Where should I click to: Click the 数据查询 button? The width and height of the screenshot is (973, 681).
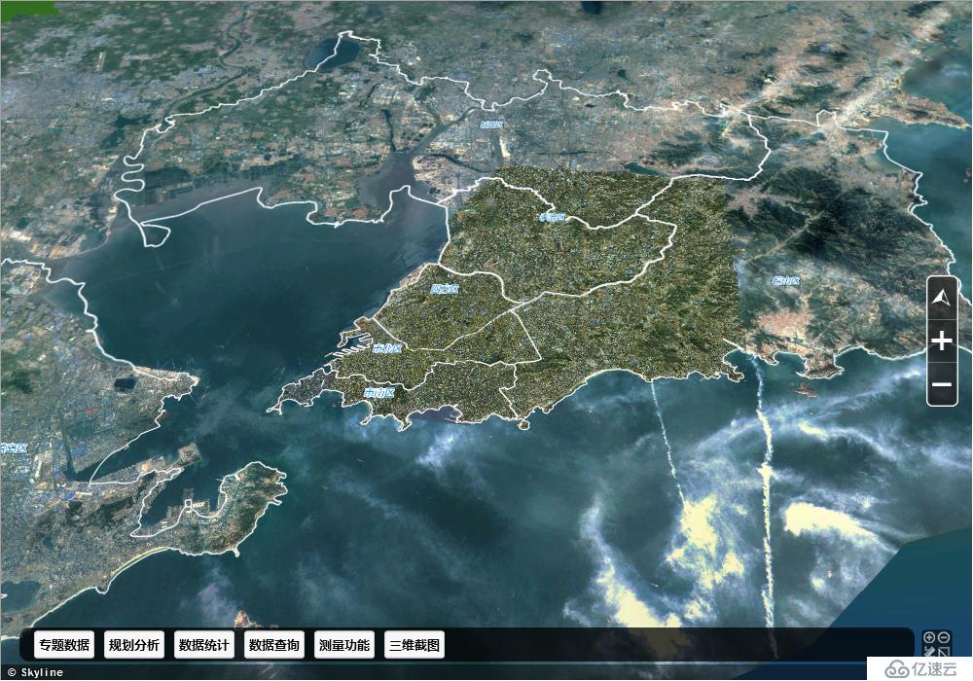click(274, 645)
